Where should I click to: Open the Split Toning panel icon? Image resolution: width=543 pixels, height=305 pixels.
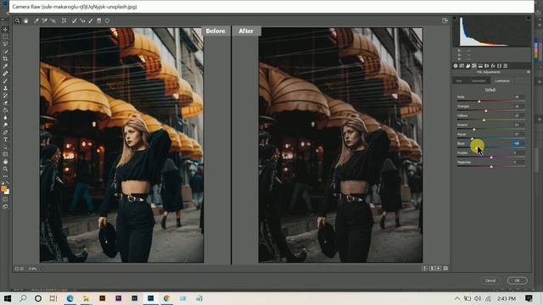tap(481, 66)
